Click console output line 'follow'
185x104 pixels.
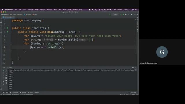tap(11, 72)
